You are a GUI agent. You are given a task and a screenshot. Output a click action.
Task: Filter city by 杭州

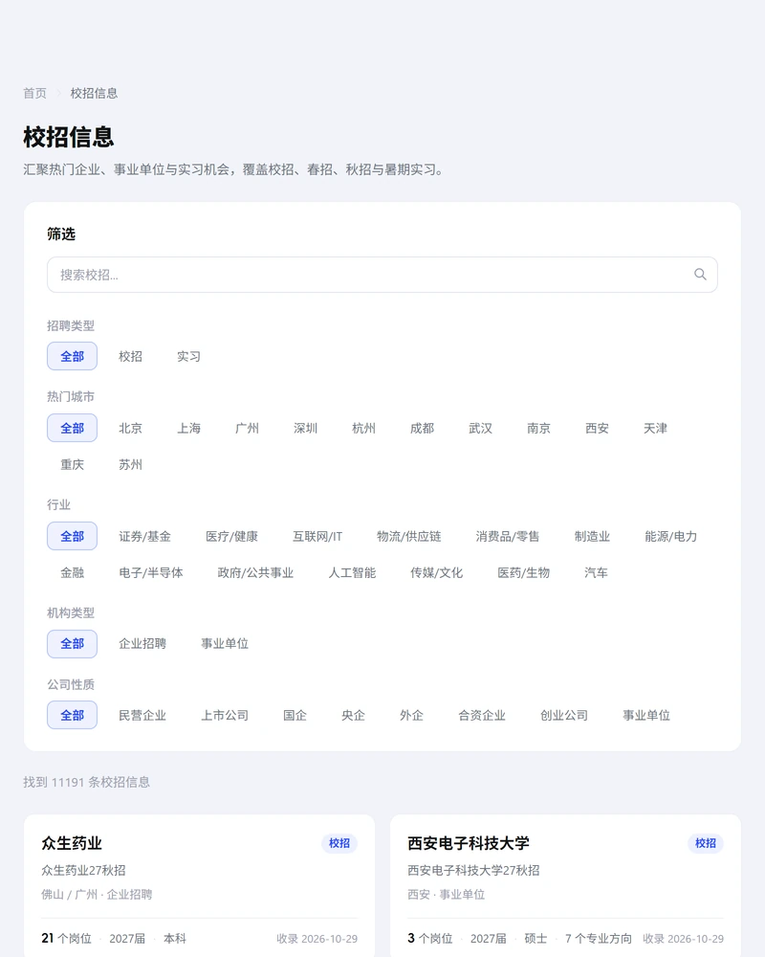tap(363, 429)
